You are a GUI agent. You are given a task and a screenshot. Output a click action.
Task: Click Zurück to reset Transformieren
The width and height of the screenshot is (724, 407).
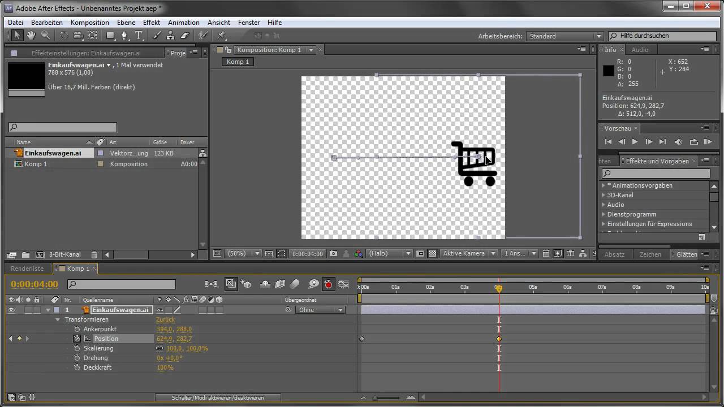point(166,319)
